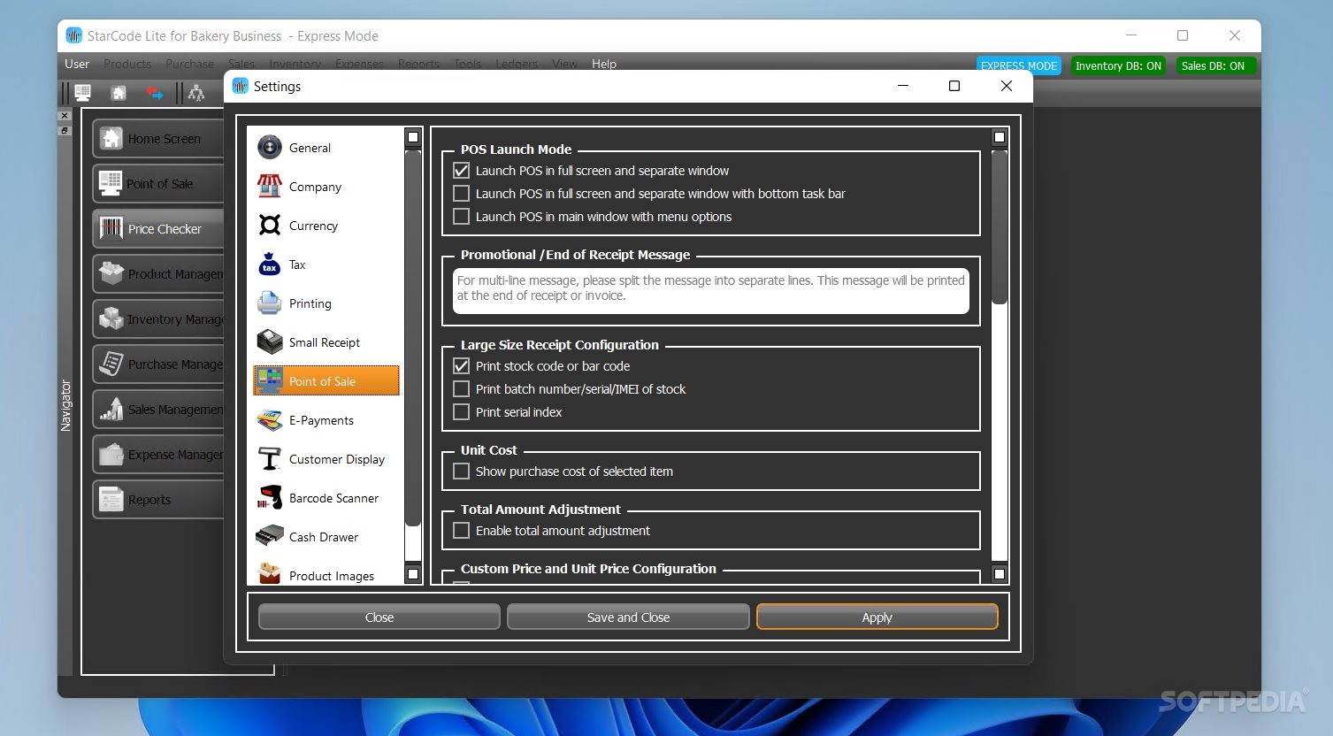Click the category list scrollbar thumb
Screen dimensions: 1333x736
413,338
